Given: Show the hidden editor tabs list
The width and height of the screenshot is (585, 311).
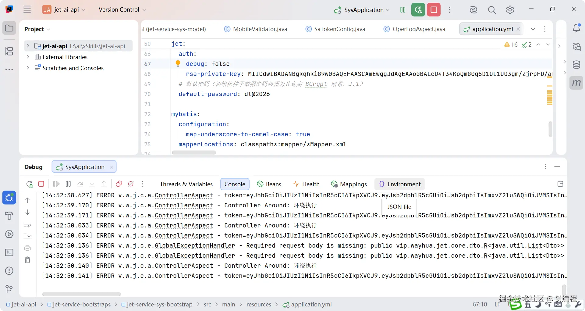Looking at the screenshot, I should 533,29.
